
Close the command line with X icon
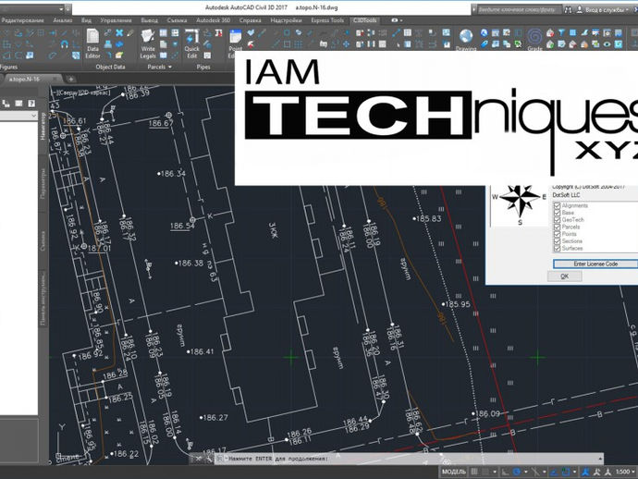coord(198,459)
